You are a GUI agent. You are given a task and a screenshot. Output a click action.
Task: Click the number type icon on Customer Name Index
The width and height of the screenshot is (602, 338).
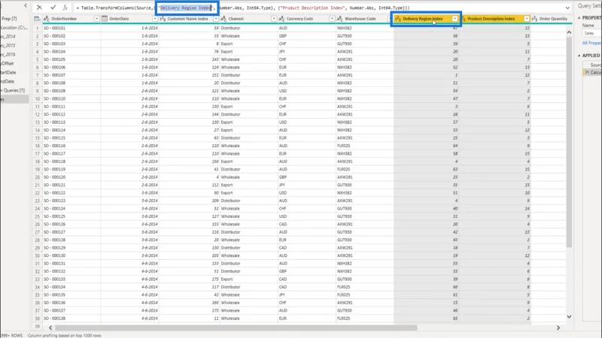163,18
